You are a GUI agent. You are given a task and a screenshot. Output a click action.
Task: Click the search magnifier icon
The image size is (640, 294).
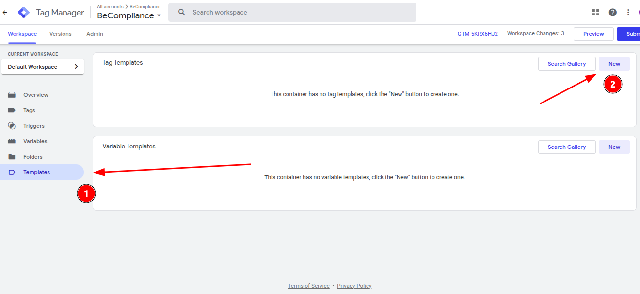182,12
